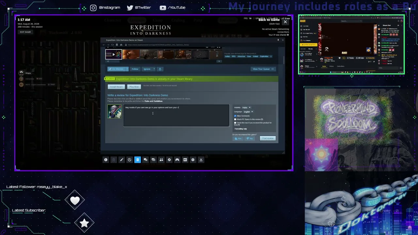Select the trailer video thumbnail with play icon

click(x=114, y=55)
